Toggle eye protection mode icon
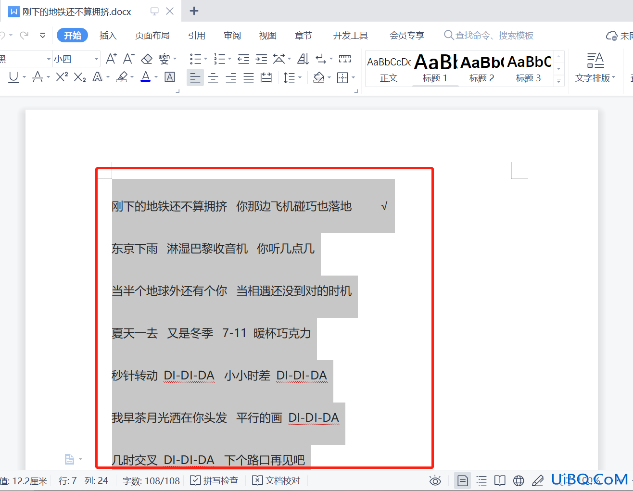Screen dimensions: 633x491 (435, 480)
